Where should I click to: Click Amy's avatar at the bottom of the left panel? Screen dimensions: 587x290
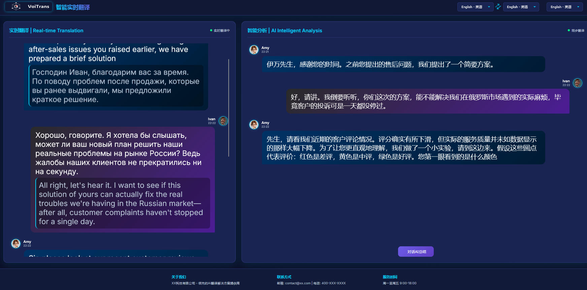tap(16, 244)
